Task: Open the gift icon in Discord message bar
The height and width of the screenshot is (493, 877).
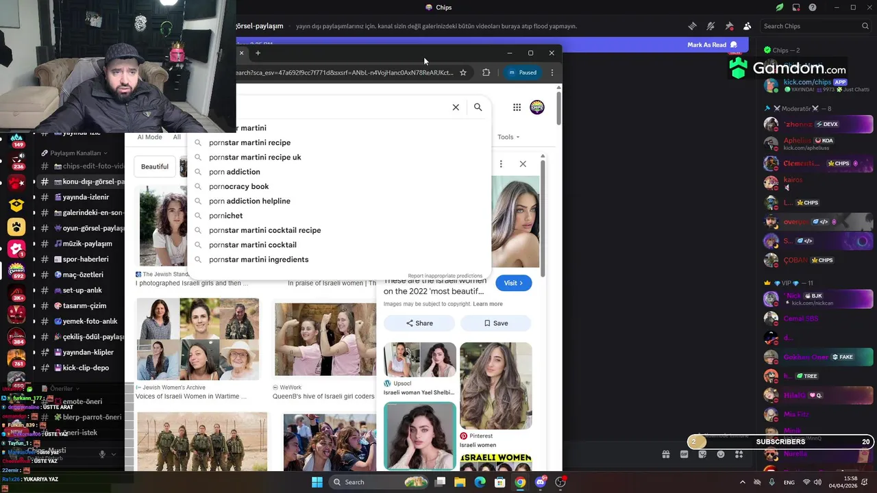Action: tap(665, 454)
